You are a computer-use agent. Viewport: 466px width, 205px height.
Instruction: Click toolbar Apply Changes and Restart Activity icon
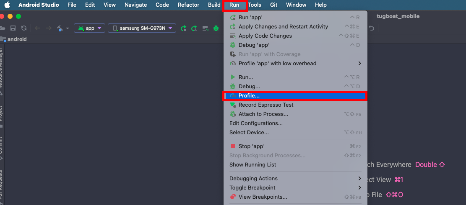coord(194,28)
